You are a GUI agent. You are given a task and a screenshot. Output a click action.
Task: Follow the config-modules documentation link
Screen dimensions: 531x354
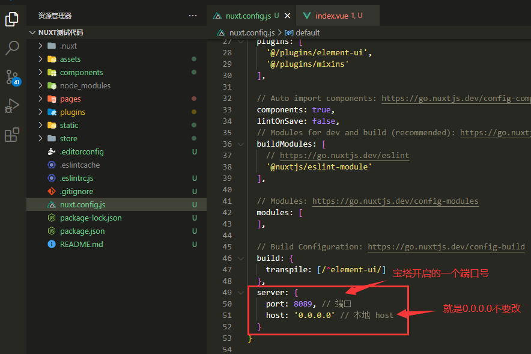click(395, 201)
